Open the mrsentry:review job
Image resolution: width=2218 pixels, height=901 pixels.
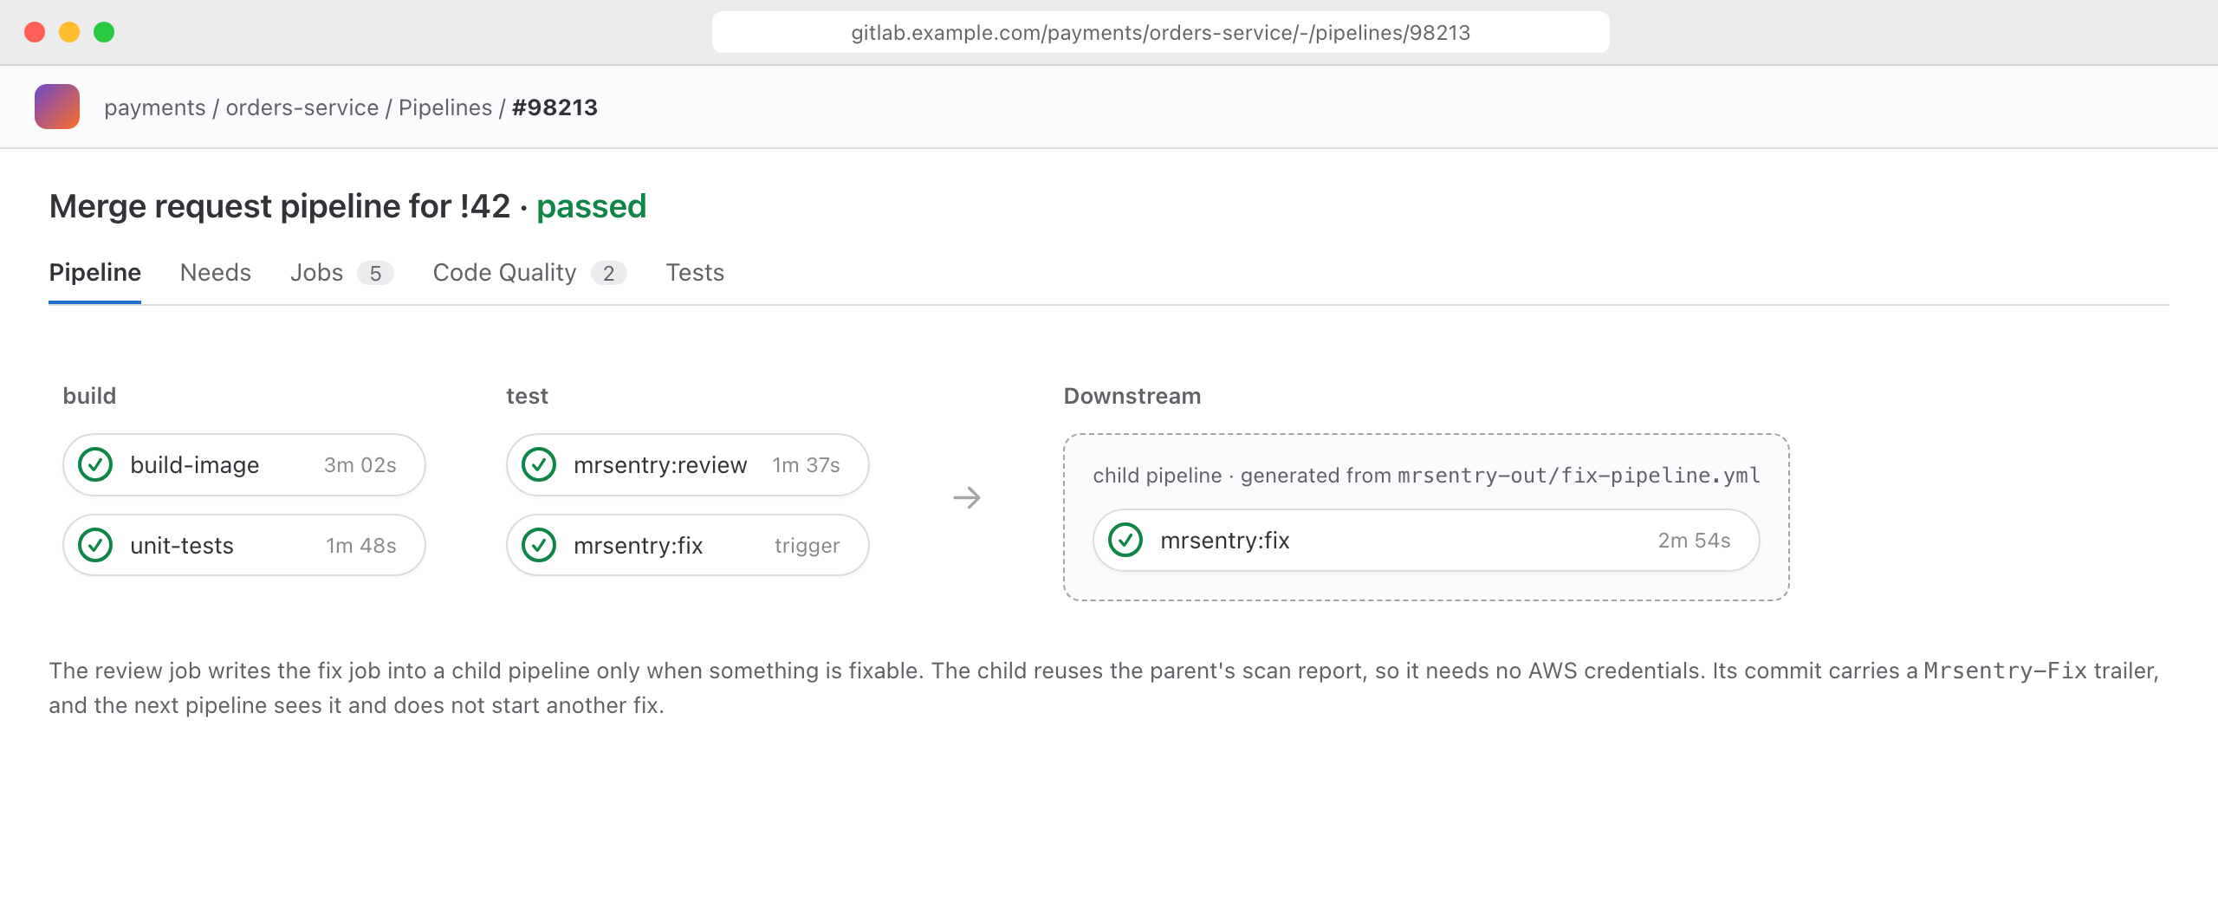688,464
